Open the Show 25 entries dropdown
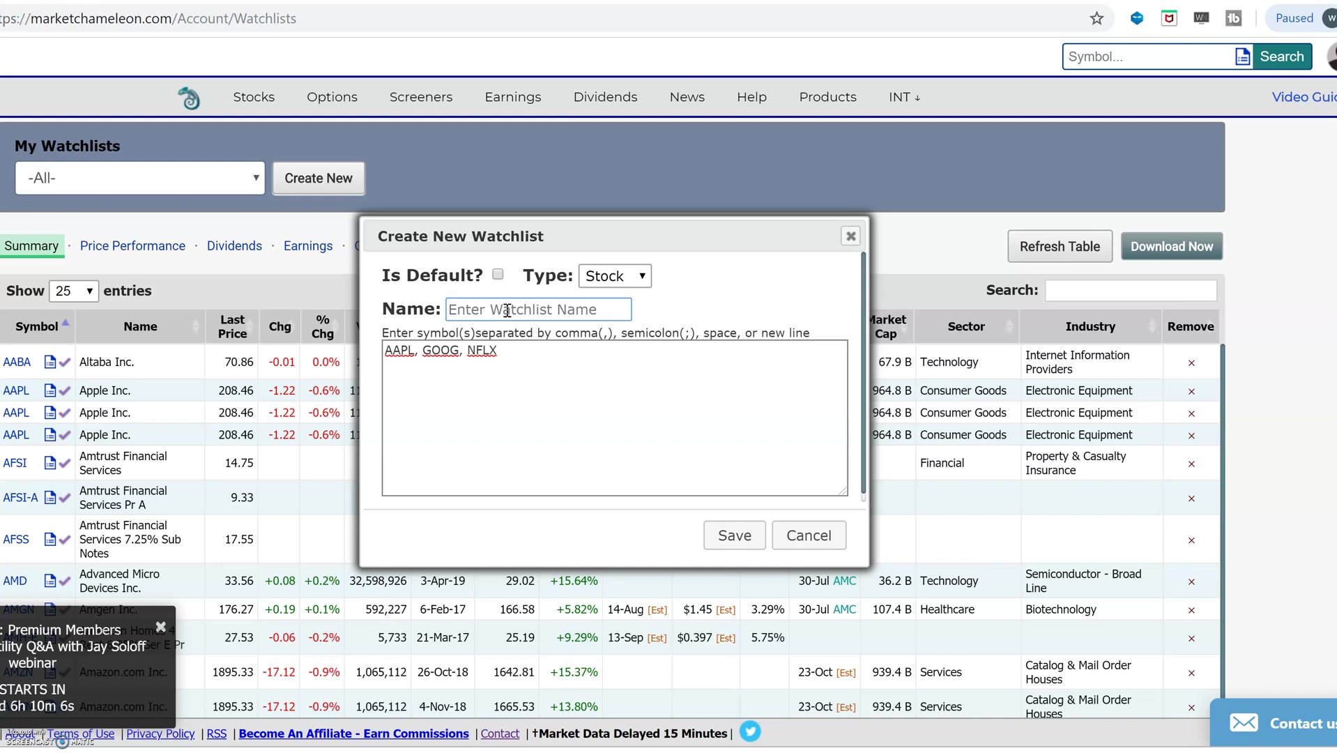1337x753 pixels. (73, 291)
